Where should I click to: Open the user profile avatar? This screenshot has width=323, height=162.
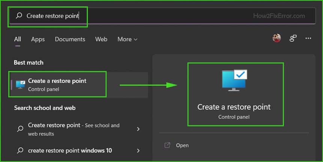point(277,38)
